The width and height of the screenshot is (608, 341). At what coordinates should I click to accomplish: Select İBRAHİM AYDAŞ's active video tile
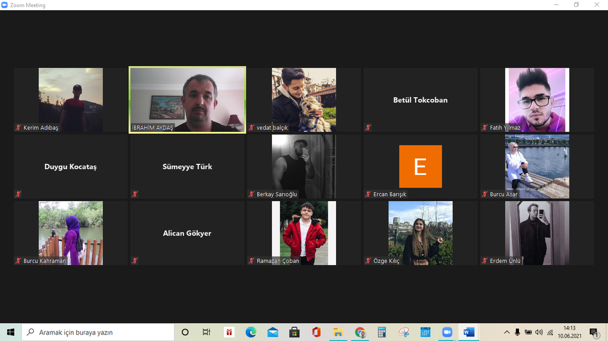187,100
